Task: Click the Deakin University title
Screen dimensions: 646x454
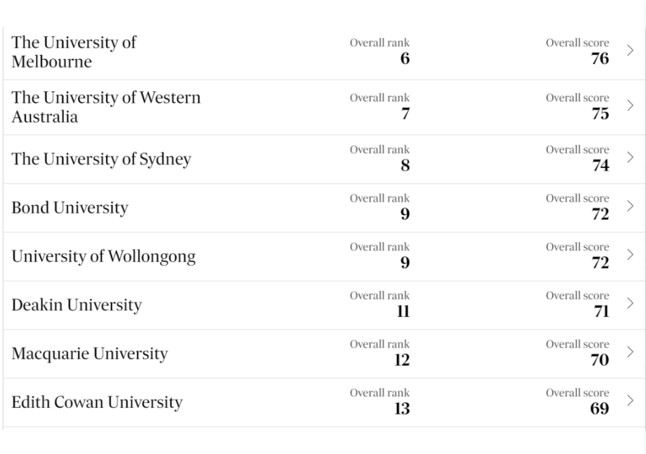Action: (x=77, y=305)
